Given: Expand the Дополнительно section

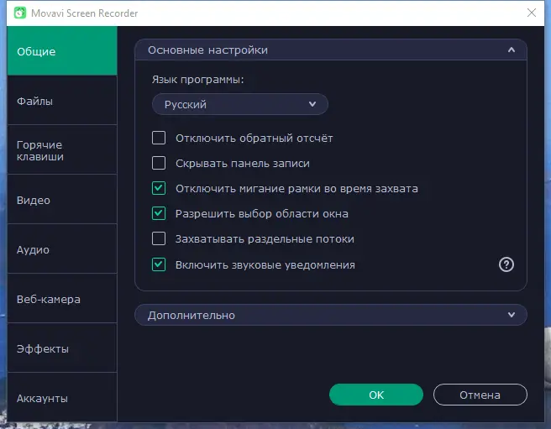Looking at the screenshot, I should coord(511,315).
